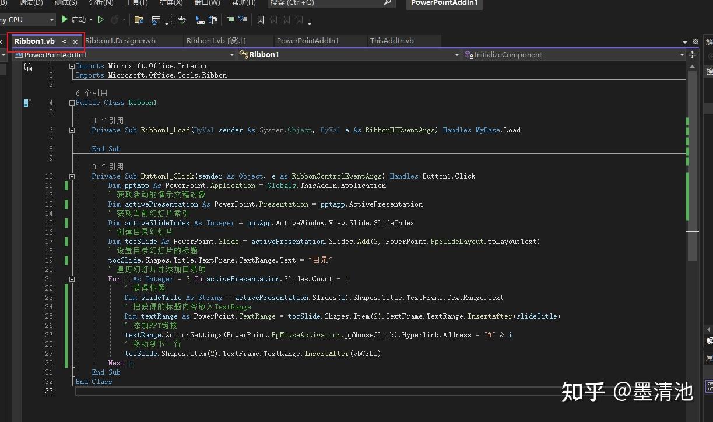Image resolution: width=713 pixels, height=422 pixels.
Task: Click the split editor window icon
Action: pos(693,54)
